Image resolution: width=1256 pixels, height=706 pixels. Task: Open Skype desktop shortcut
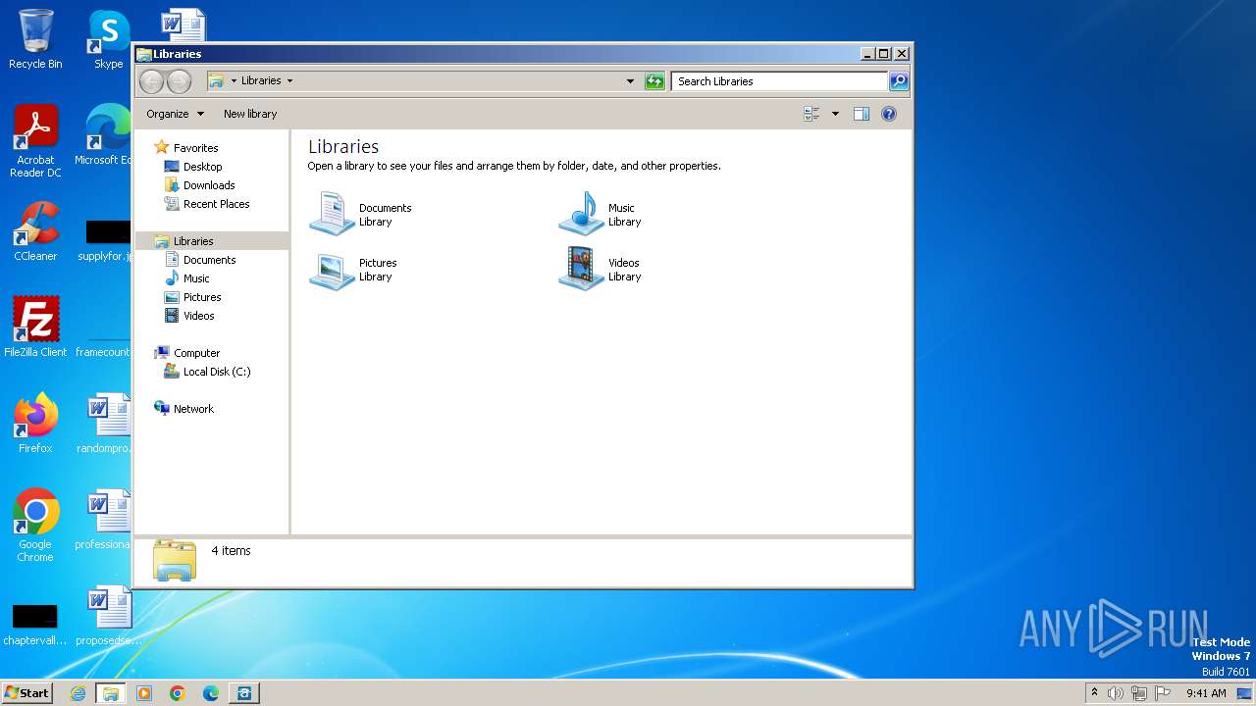pyautogui.click(x=109, y=39)
